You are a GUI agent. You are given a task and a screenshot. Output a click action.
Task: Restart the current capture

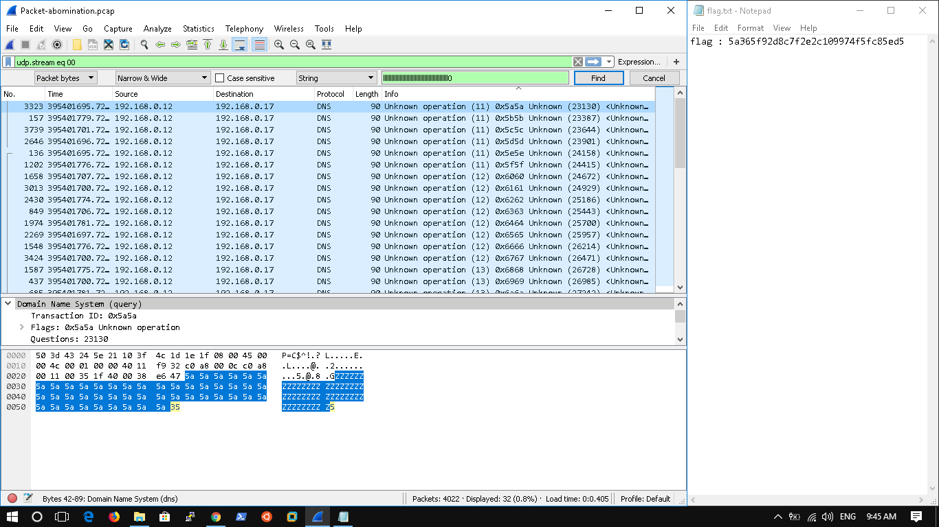pos(41,45)
